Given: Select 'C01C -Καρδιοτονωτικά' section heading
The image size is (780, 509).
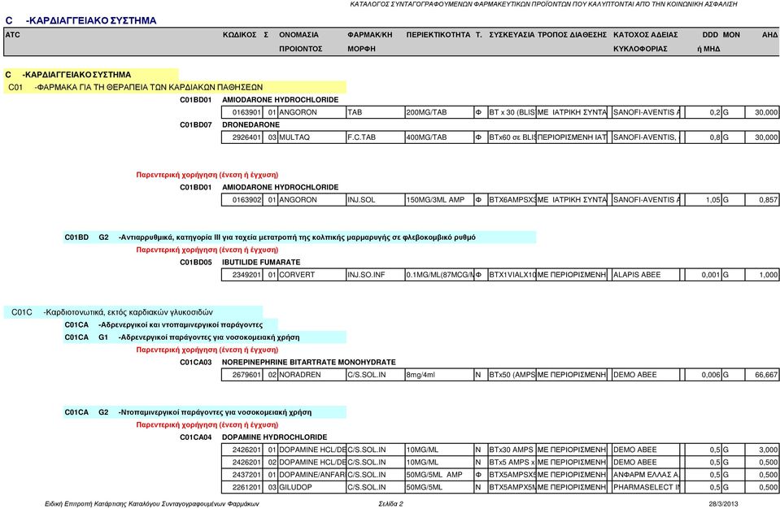Looking at the screenshot, I should click(133, 312).
